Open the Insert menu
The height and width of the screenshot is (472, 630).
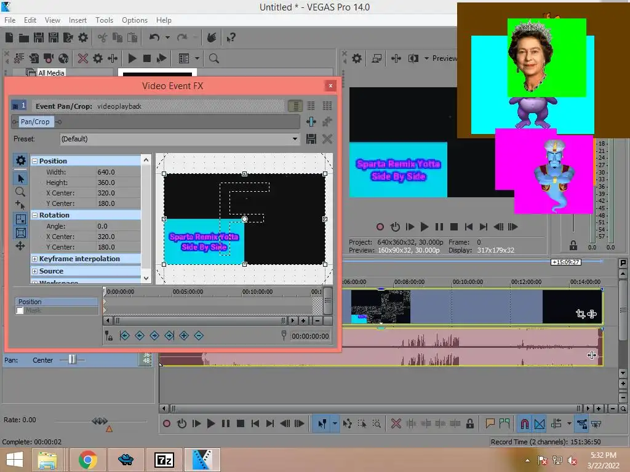(x=78, y=20)
